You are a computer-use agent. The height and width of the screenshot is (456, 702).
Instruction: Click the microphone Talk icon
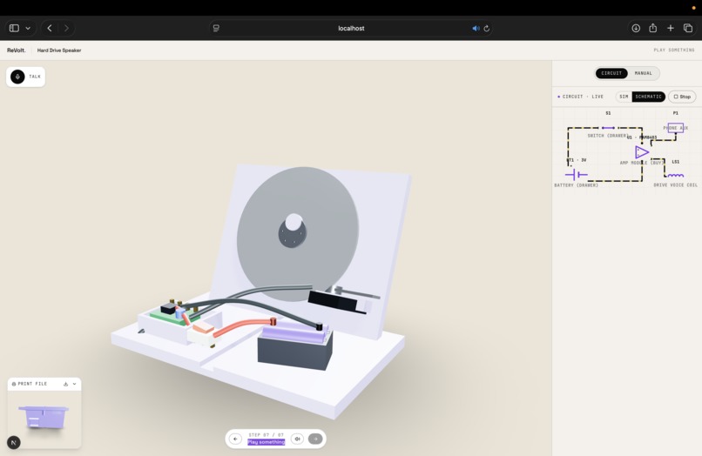17,77
